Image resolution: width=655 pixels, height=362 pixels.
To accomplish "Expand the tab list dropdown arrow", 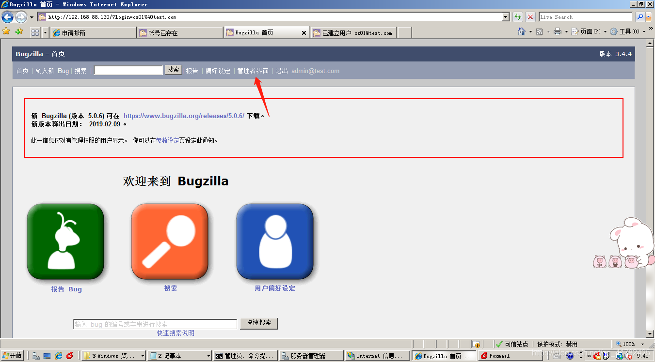I will coord(46,32).
